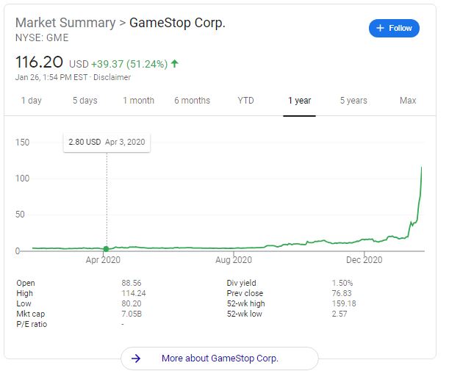
Task: Switch to the 5 years tab
Action: pos(353,101)
